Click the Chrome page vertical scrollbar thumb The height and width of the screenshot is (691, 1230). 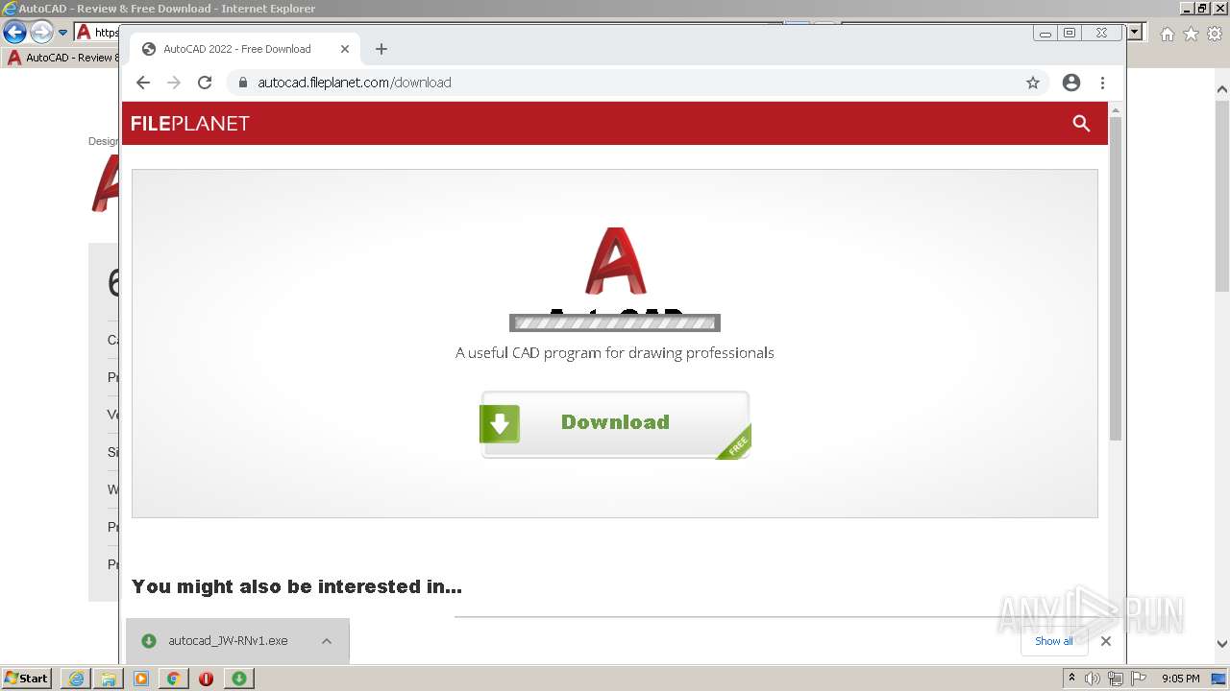point(1116,276)
